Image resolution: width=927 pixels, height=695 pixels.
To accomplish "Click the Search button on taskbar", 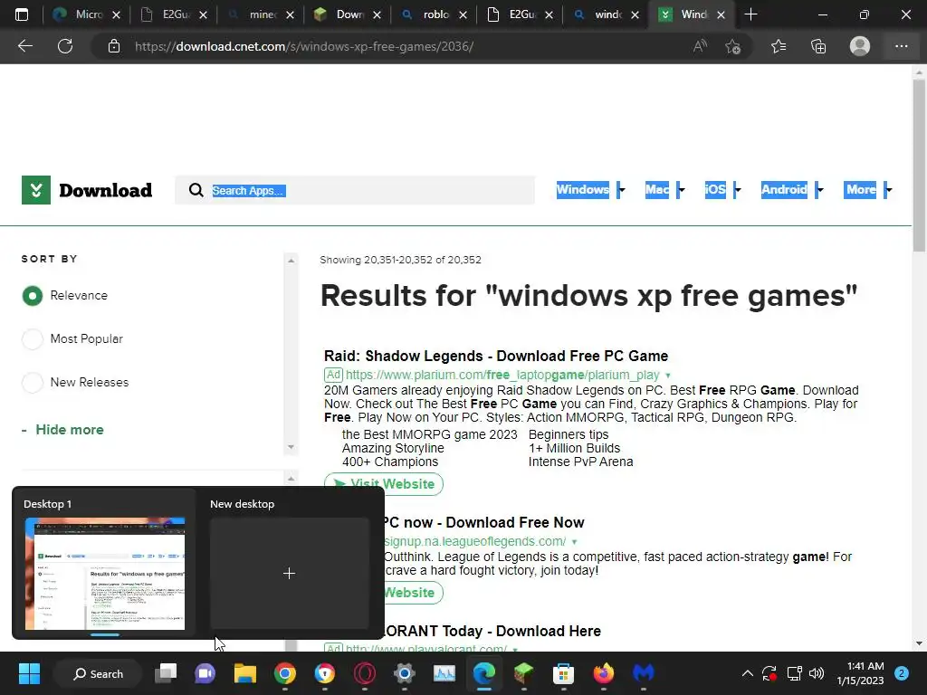I will [98, 673].
